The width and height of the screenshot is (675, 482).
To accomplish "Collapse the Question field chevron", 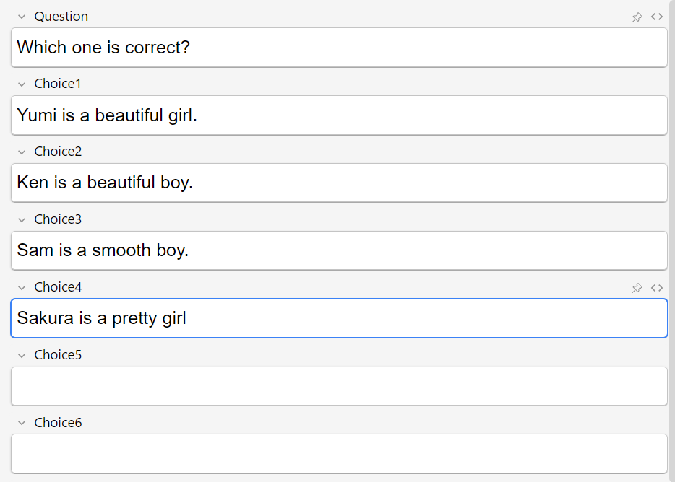I will [22, 17].
